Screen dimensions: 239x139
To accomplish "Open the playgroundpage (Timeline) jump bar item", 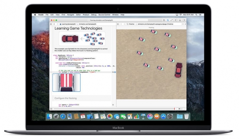I will 155,24.
